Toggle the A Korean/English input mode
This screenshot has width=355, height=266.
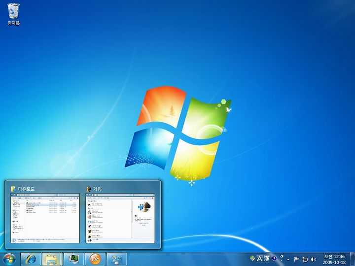click(x=259, y=258)
